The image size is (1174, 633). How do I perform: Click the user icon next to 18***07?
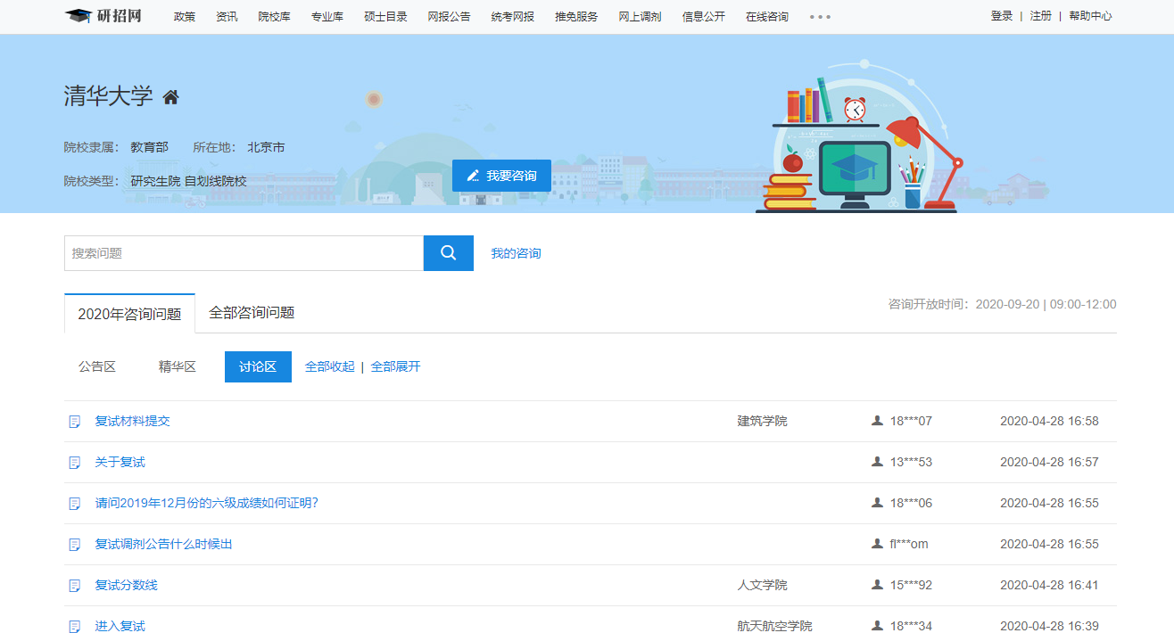877,421
